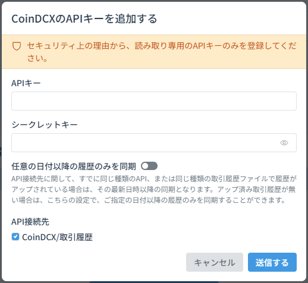Show the secret key with the eye icon

pos(284,143)
